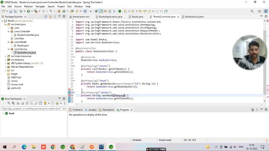The height and width of the screenshot is (151, 269).
Task: Click the Open Type folder icon in toolbar
Action: pos(72,11)
